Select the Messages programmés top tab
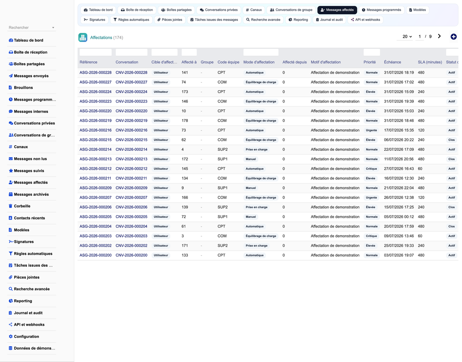Viewport: 462px width, 362px height. pyautogui.click(x=381, y=10)
